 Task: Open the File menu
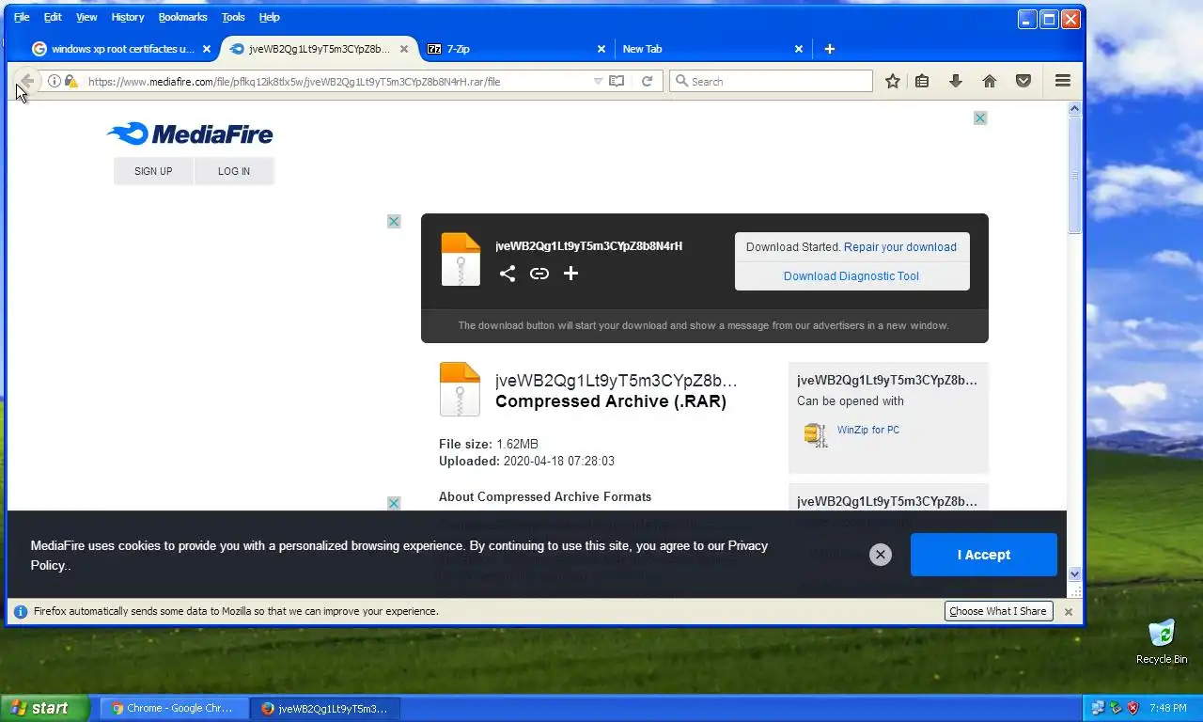pos(22,17)
